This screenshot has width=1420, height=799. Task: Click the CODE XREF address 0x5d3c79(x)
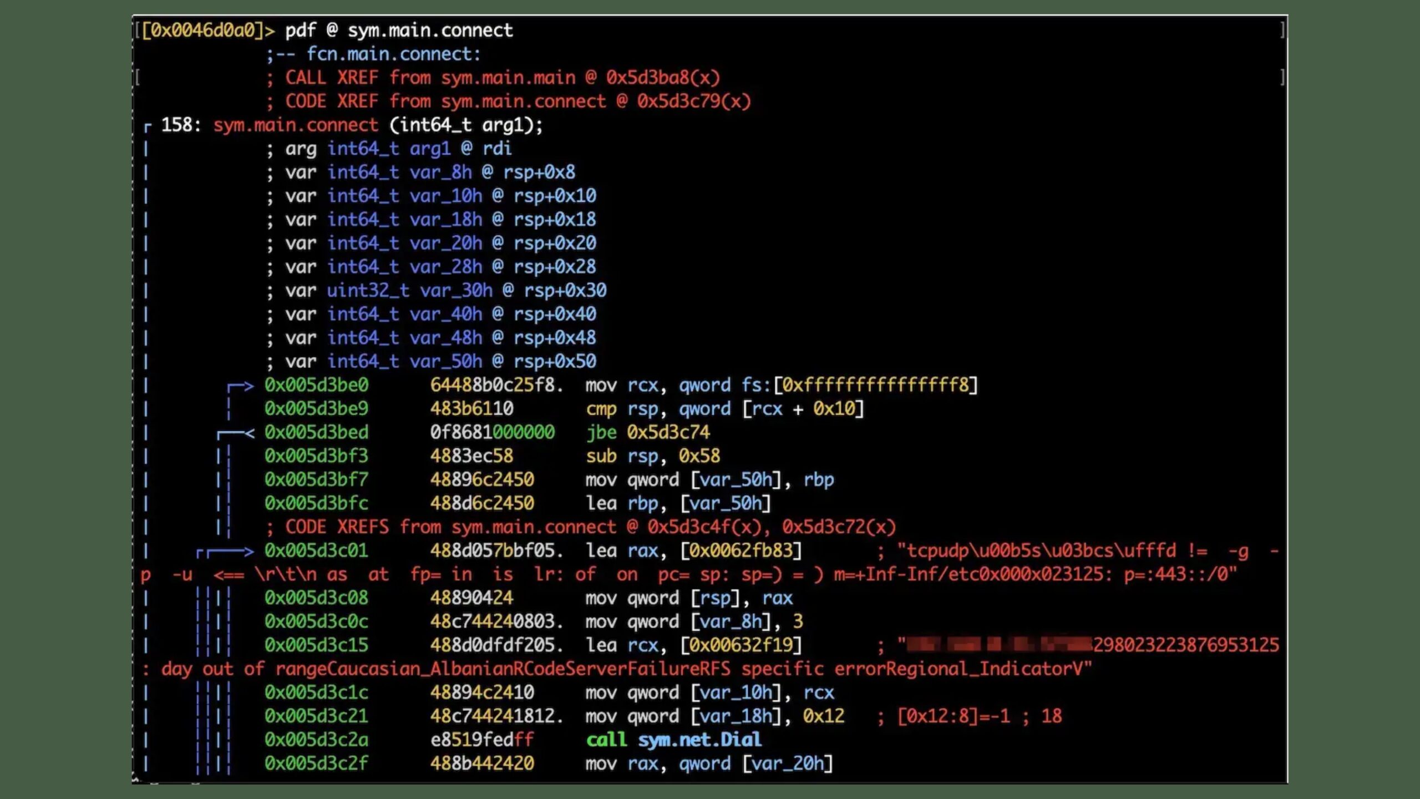click(693, 102)
